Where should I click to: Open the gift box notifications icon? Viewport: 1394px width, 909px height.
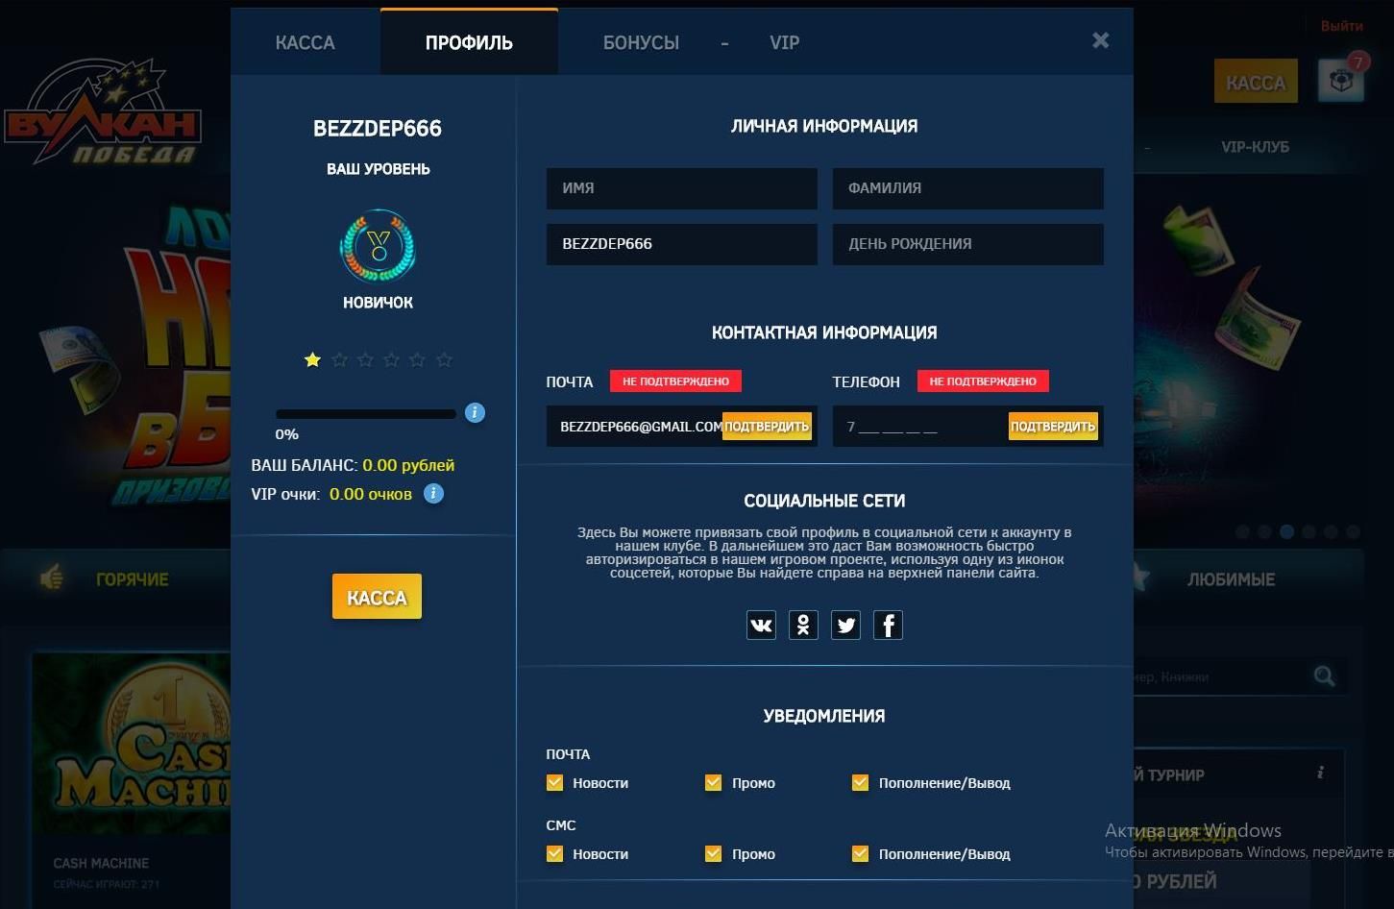point(1341,81)
